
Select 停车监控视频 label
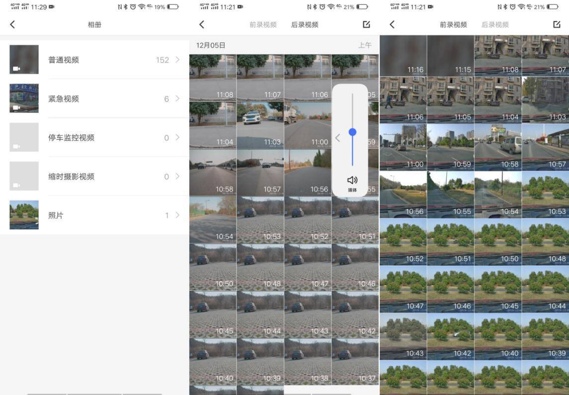point(71,138)
